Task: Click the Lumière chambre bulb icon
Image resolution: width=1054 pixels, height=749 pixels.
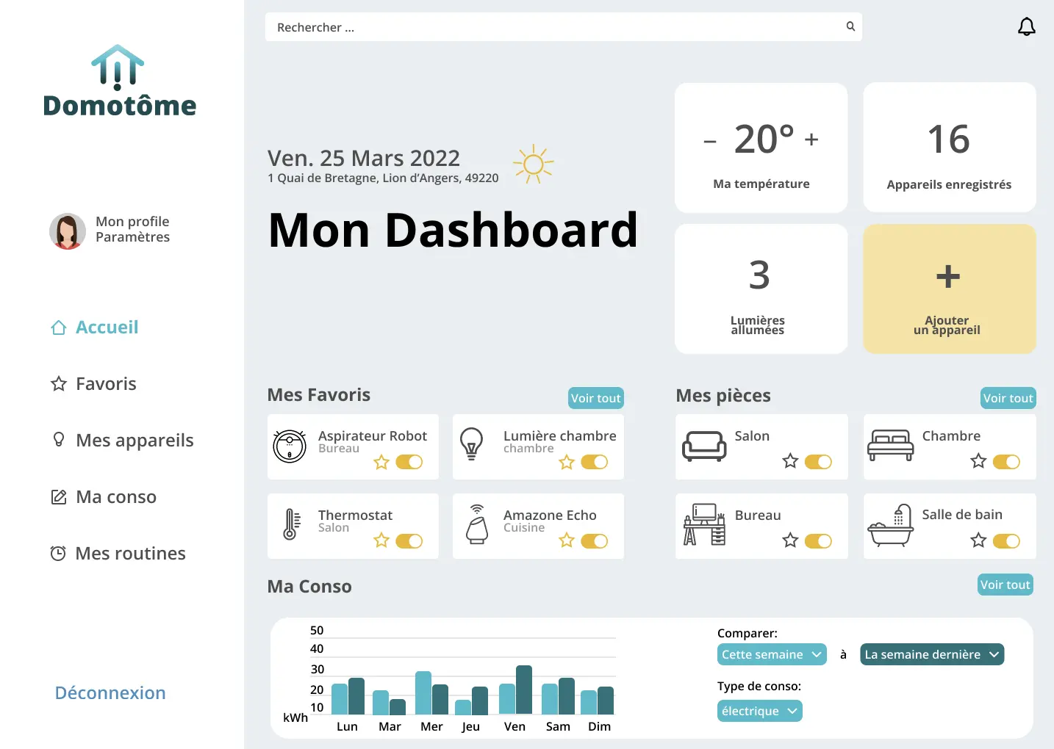Action: click(x=471, y=444)
